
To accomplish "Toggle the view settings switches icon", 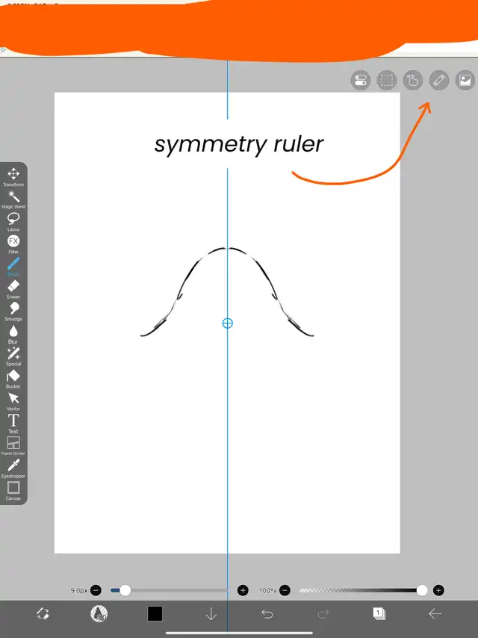I will (360, 81).
